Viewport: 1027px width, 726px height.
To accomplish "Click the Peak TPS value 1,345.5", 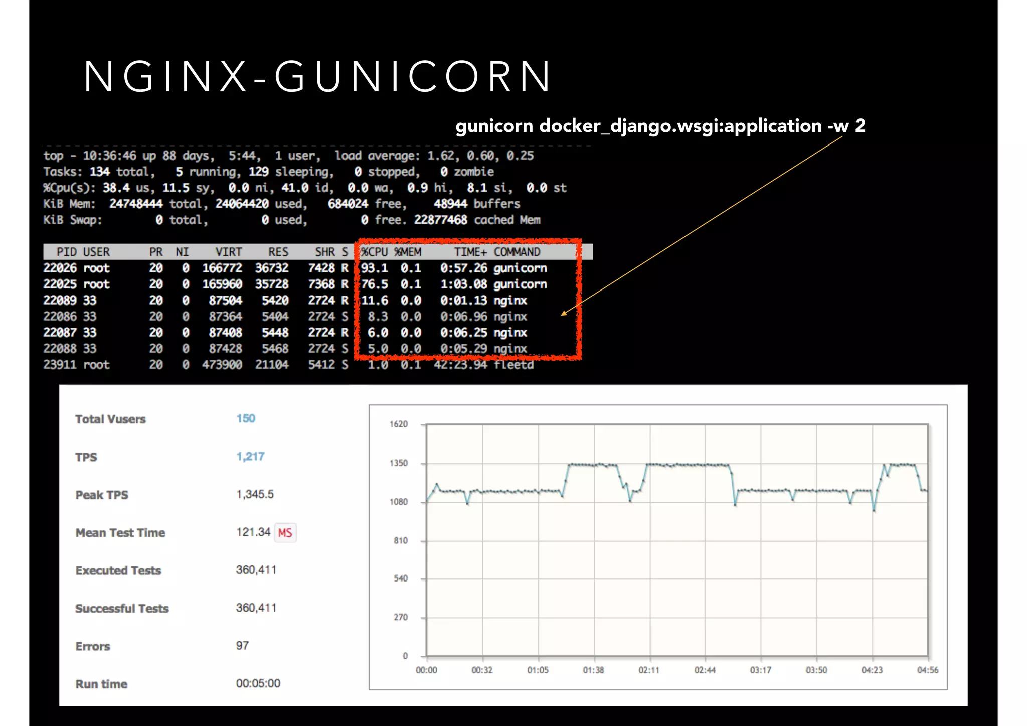I will pyautogui.click(x=255, y=494).
